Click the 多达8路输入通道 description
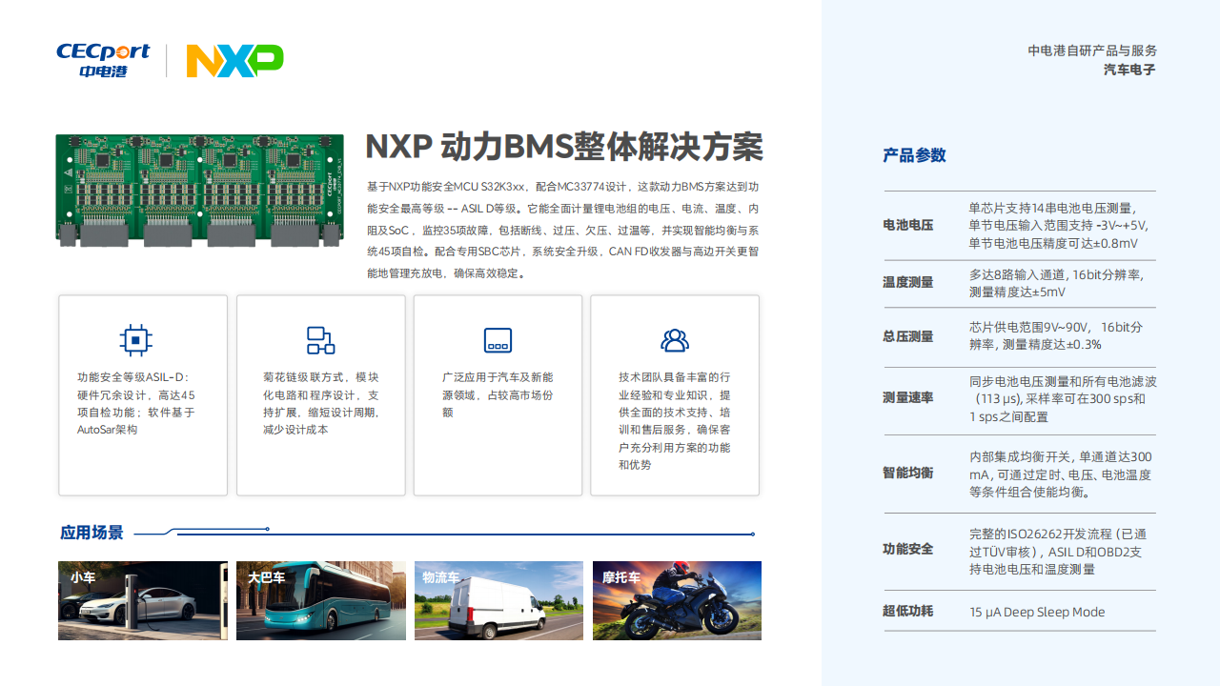Screen dimensions: 1220x686 [x=1056, y=283]
